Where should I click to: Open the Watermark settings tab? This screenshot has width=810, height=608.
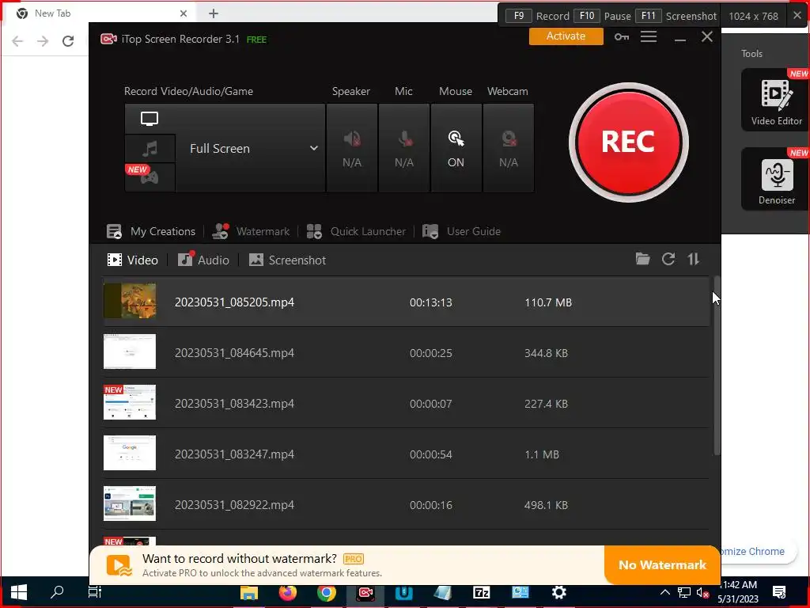(251, 231)
